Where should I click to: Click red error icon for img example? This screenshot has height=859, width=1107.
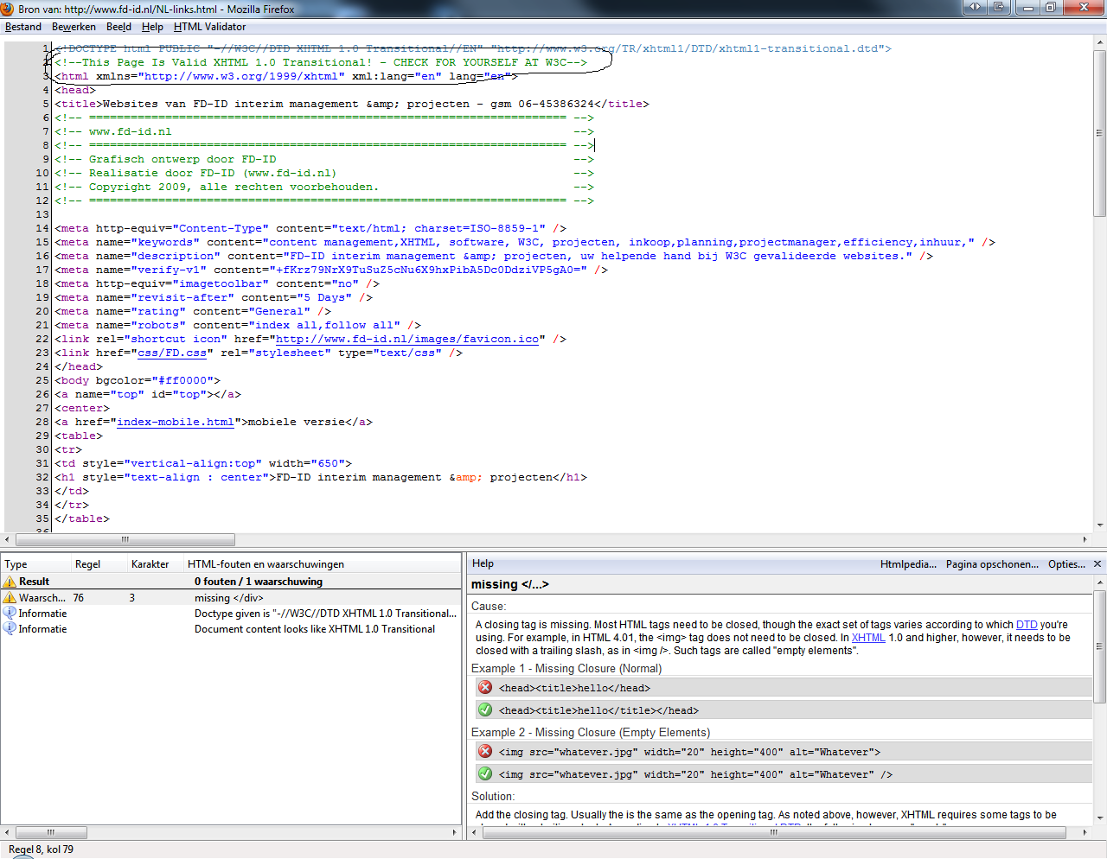(x=485, y=751)
